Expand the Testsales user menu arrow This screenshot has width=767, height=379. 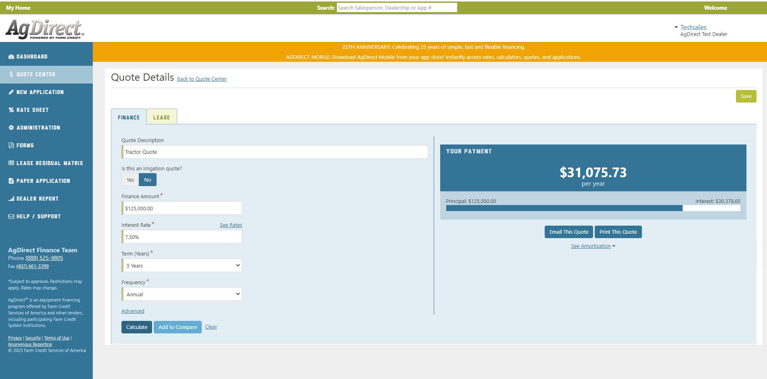coord(676,27)
